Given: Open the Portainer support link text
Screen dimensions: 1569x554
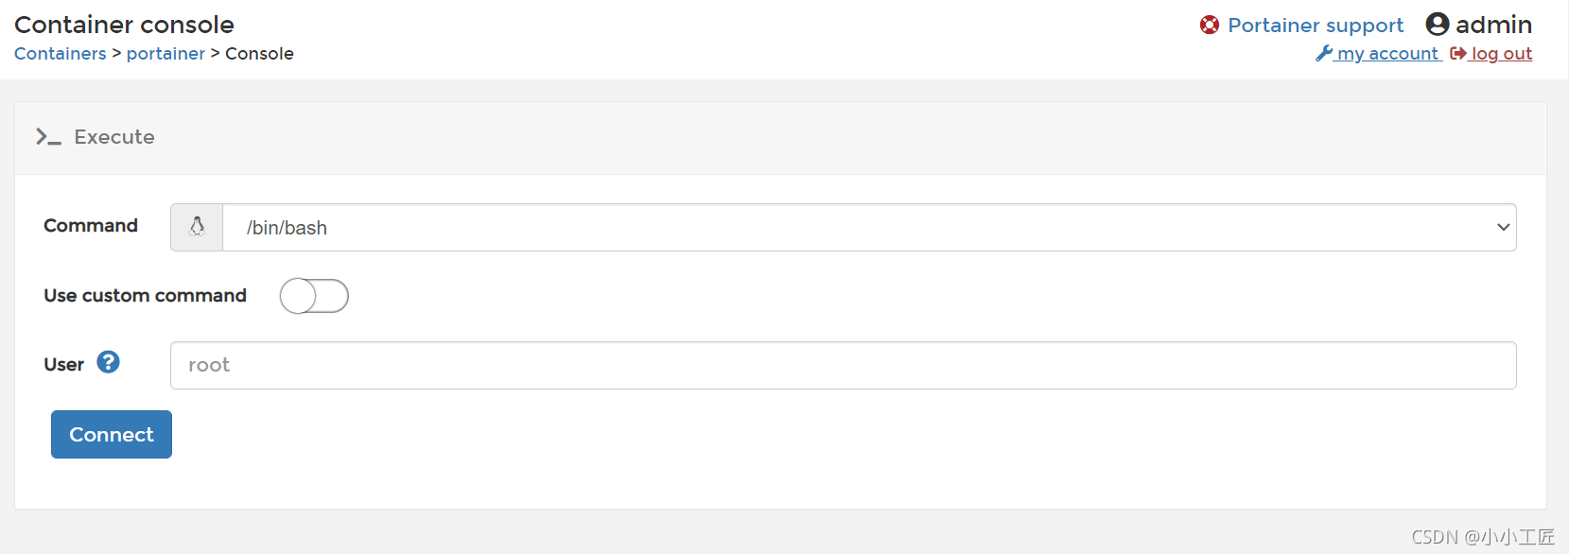Looking at the screenshot, I should 1316,26.
